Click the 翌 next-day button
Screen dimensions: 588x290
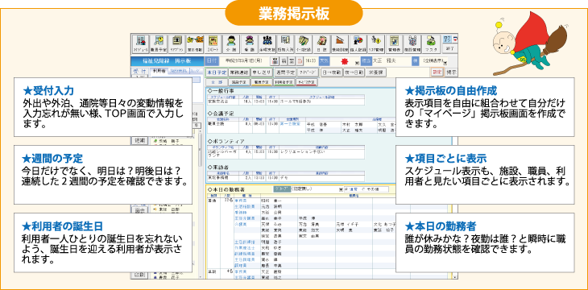pos(292,60)
